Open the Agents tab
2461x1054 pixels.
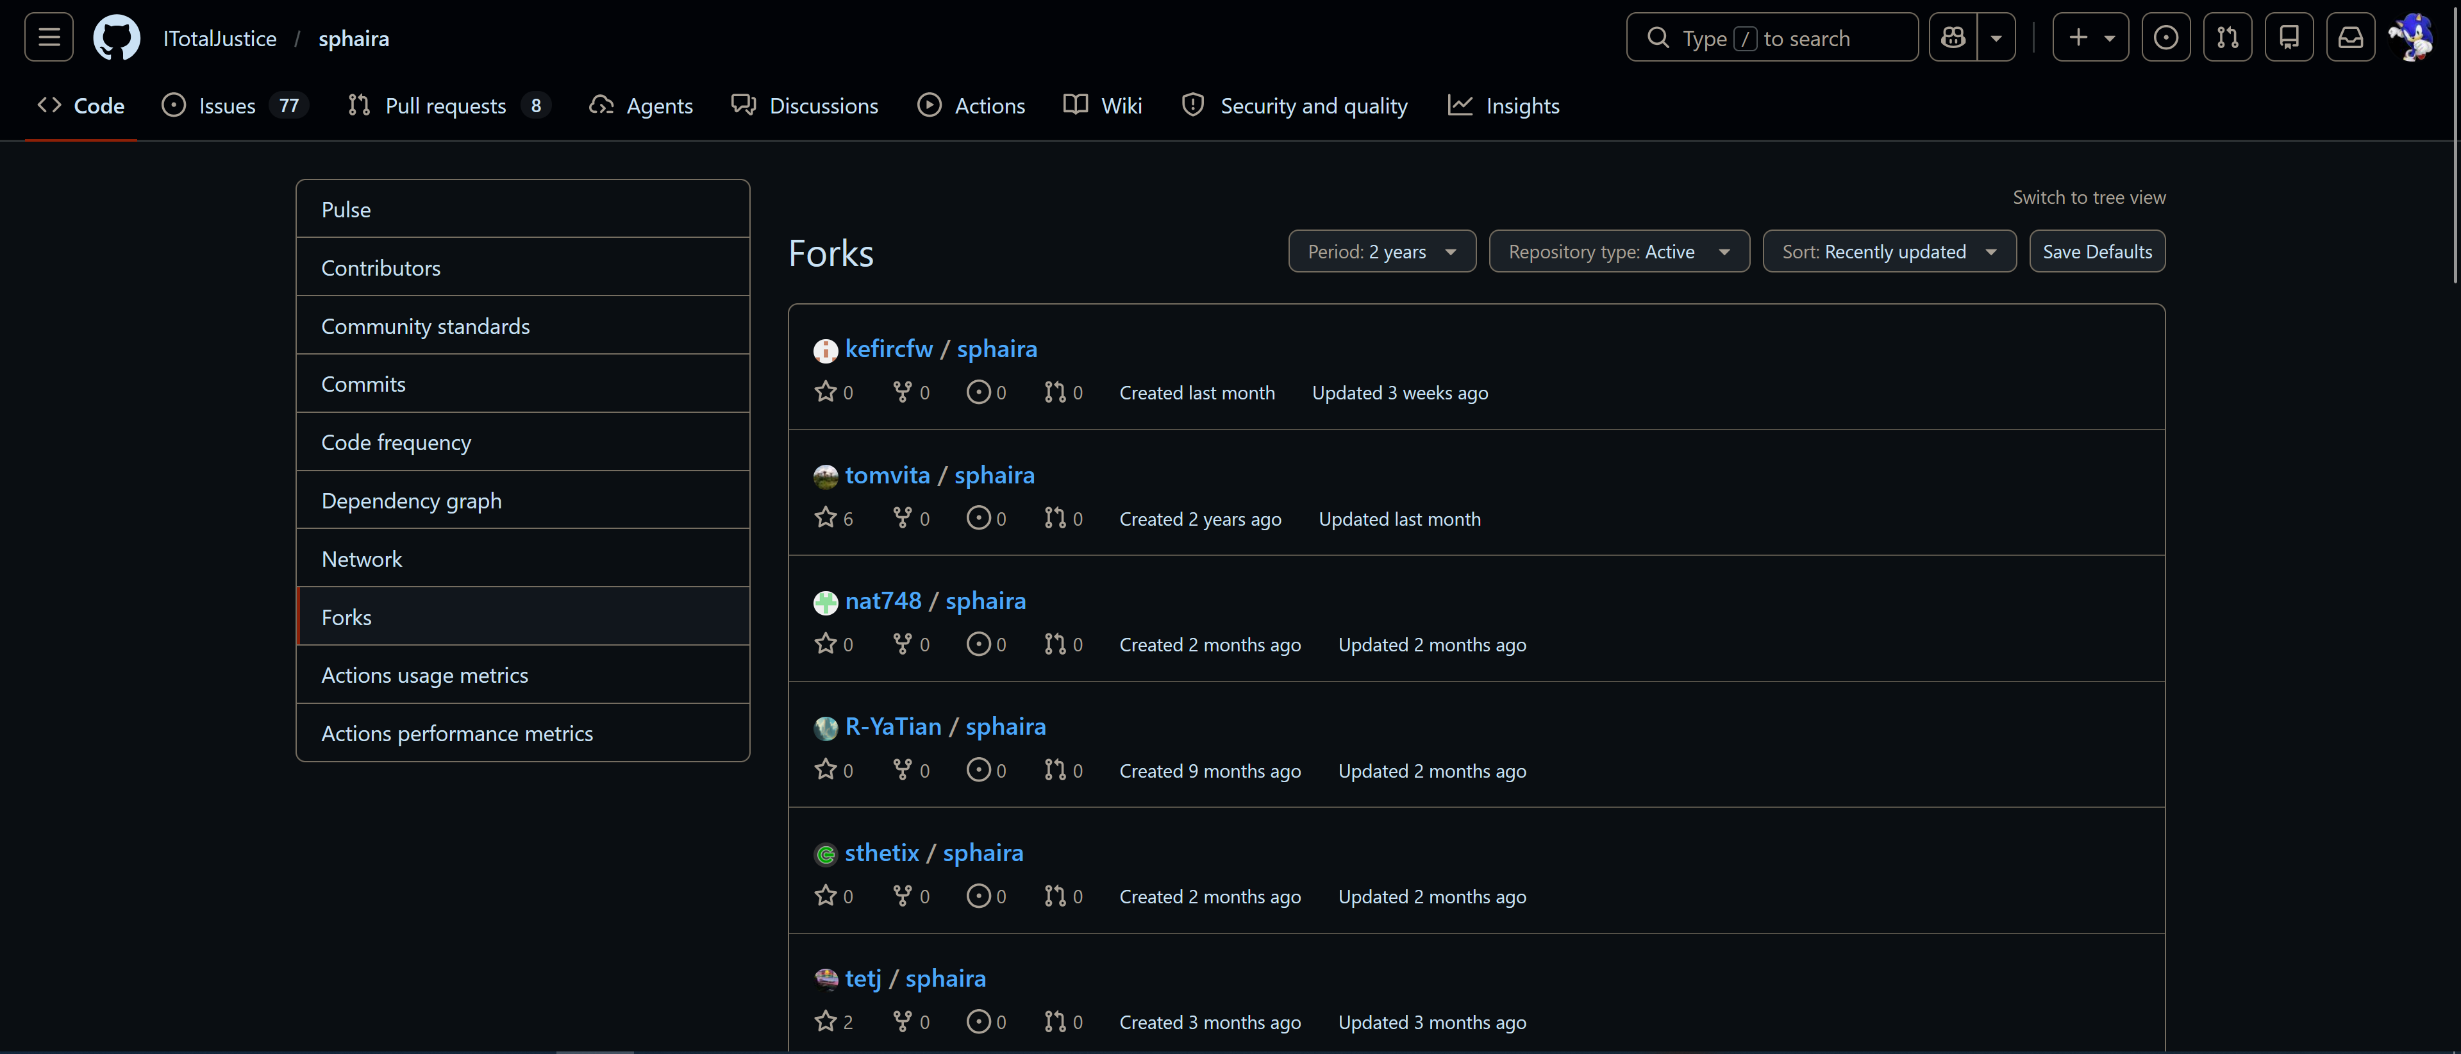(x=641, y=106)
